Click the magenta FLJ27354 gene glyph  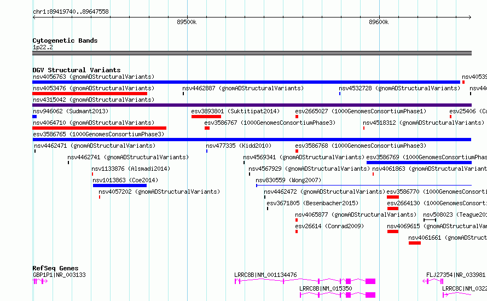433,281
